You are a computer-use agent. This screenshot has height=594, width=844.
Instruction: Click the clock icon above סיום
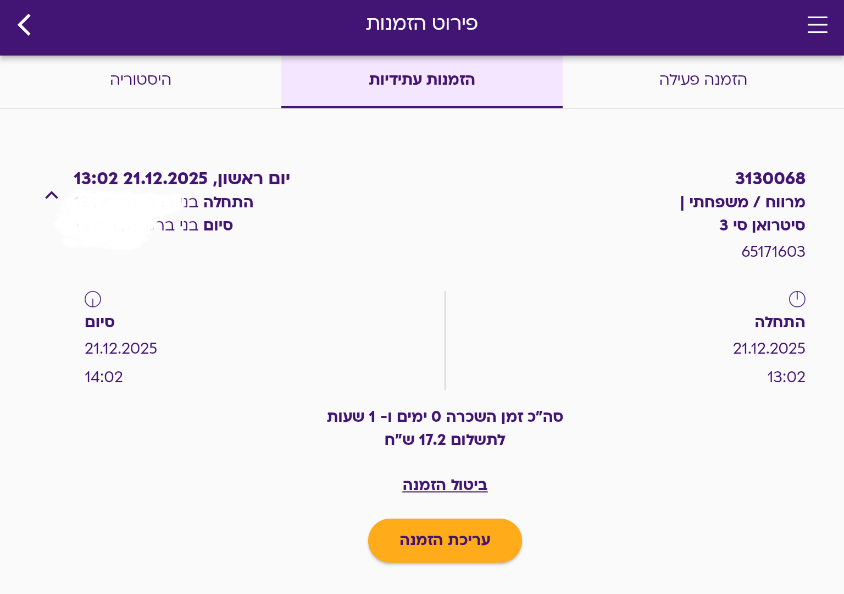tap(93, 299)
